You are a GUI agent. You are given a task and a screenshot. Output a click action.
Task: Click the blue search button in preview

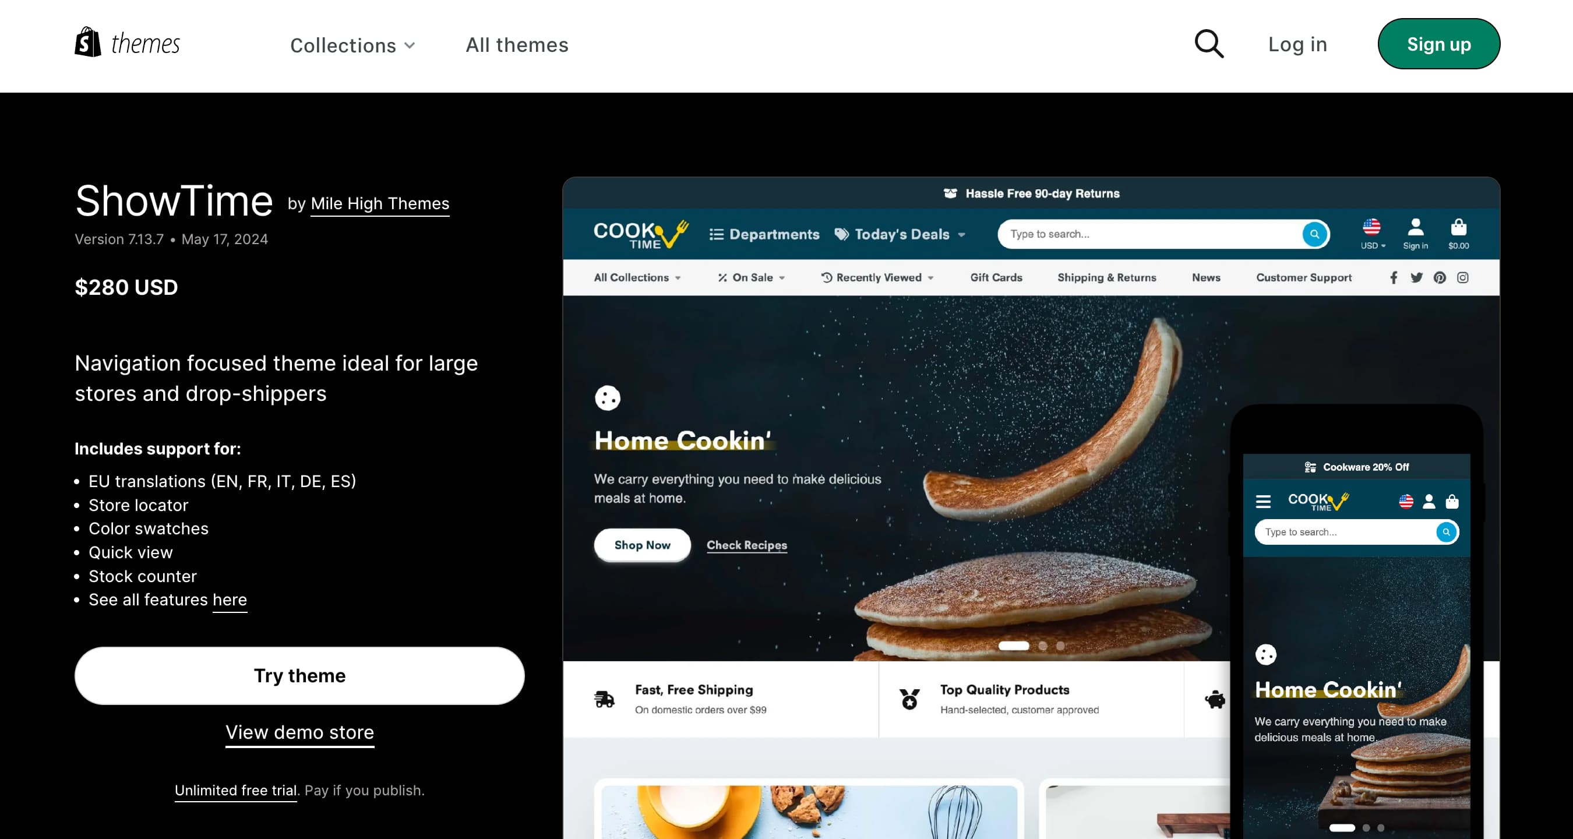(x=1315, y=234)
